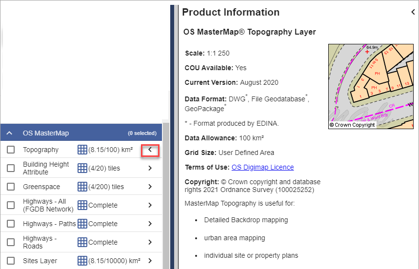Image resolution: width=419 pixels, height=269 pixels.
Task: Collapse the Product Information panel with top chevron
Action: (413, 12)
